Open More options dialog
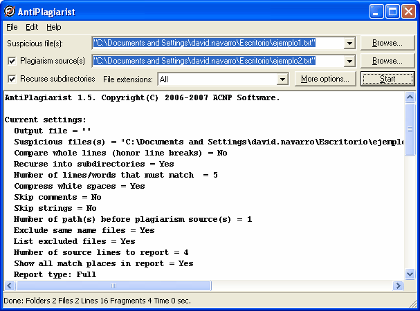420x311 pixels. click(325, 79)
